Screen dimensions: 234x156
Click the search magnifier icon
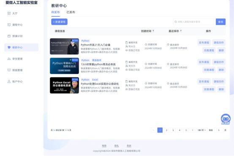click(x=176, y=22)
